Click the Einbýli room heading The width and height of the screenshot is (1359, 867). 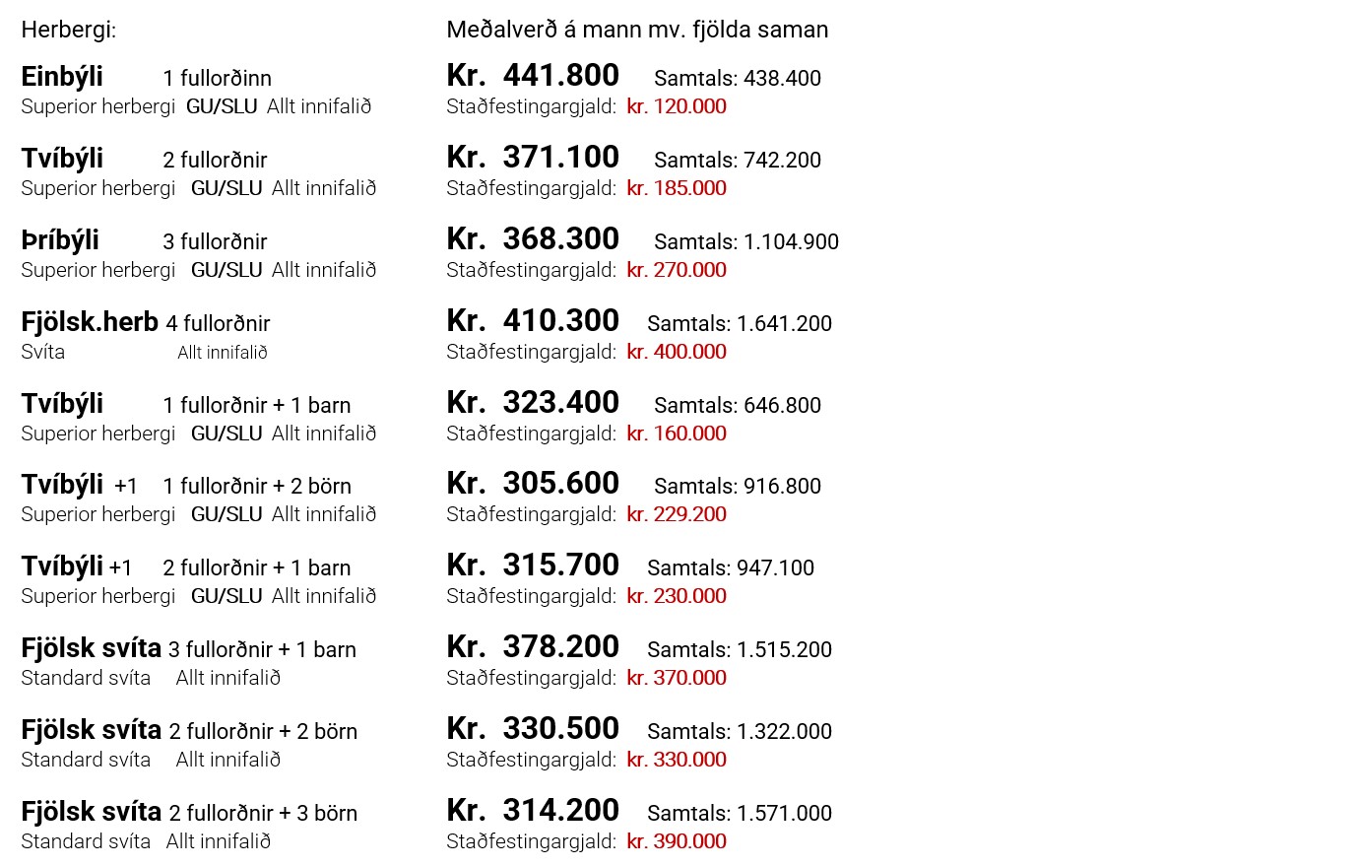pyautogui.click(x=62, y=77)
